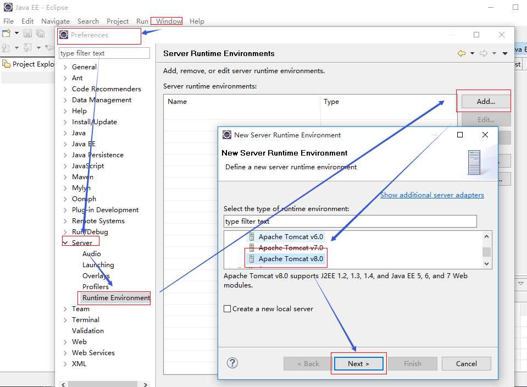The height and width of the screenshot is (387, 527).
Task: Click the < Back button
Action: pyautogui.click(x=308, y=363)
